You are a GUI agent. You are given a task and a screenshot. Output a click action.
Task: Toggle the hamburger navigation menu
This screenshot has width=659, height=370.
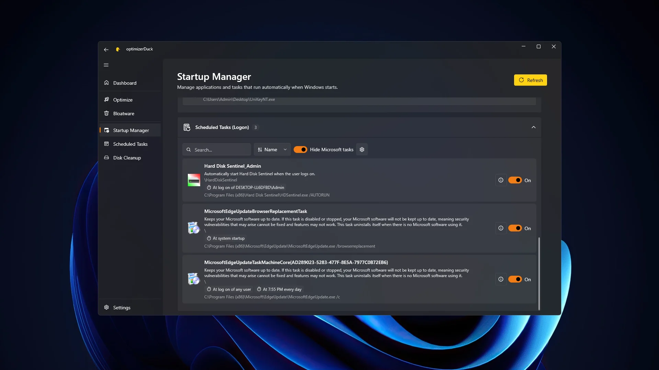(106, 65)
